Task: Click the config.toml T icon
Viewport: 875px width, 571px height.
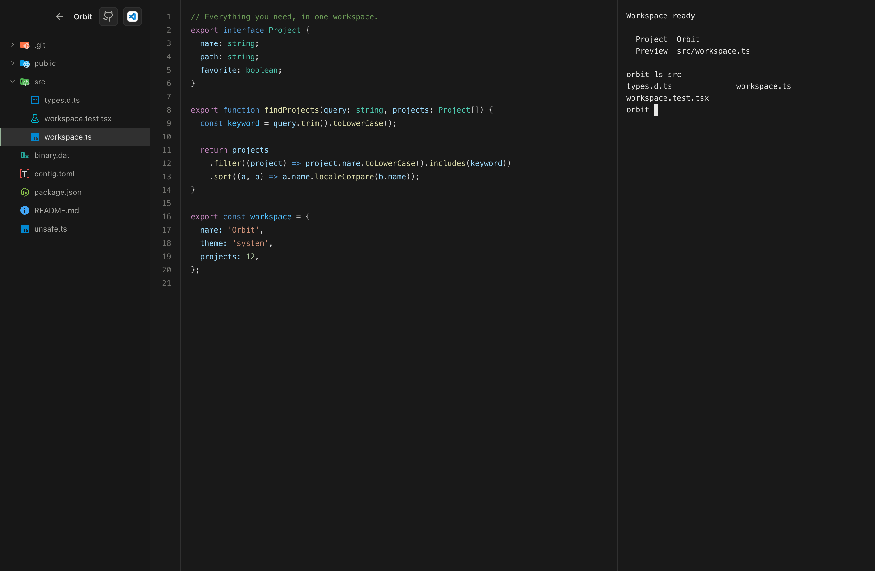Action: (x=25, y=174)
